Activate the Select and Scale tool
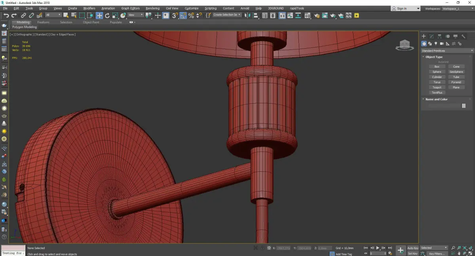This screenshot has width=475, height=256. pyautogui.click(x=115, y=15)
